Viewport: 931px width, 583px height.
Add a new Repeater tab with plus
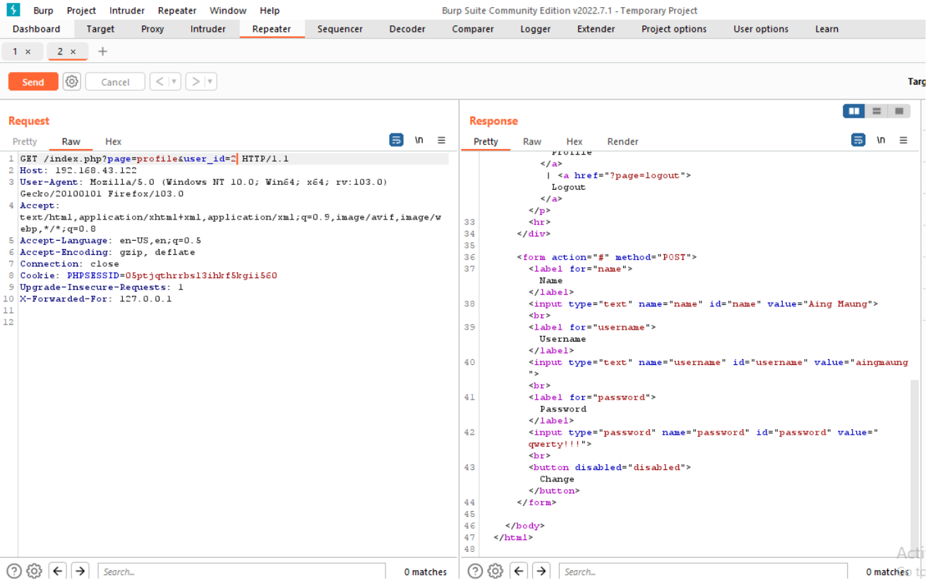click(102, 52)
